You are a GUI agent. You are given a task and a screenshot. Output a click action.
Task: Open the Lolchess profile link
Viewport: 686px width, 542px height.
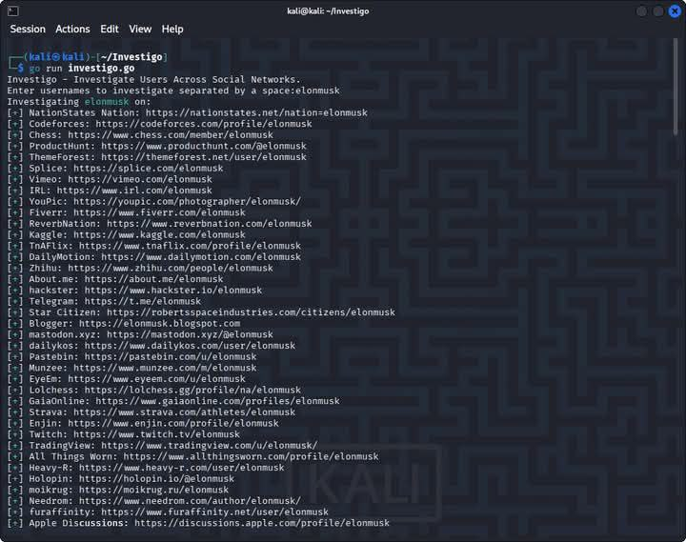click(x=192, y=391)
